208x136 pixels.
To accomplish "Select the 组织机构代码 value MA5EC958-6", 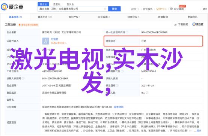I will tap(149, 71).
